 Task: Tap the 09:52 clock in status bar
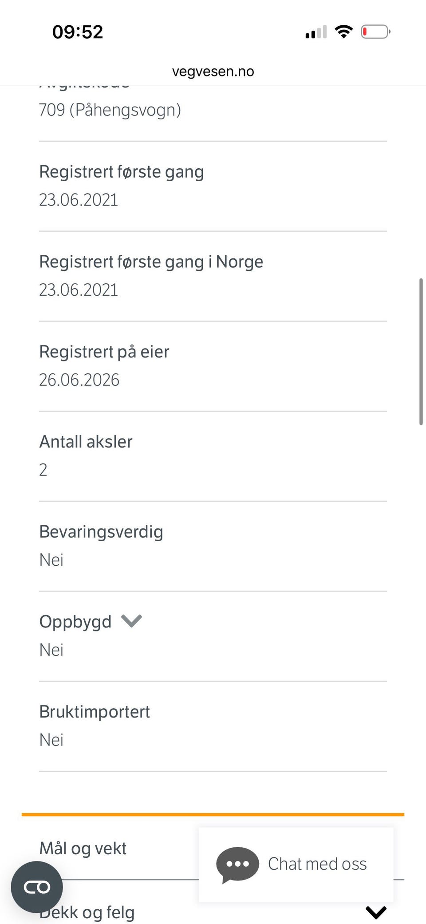pos(78,32)
